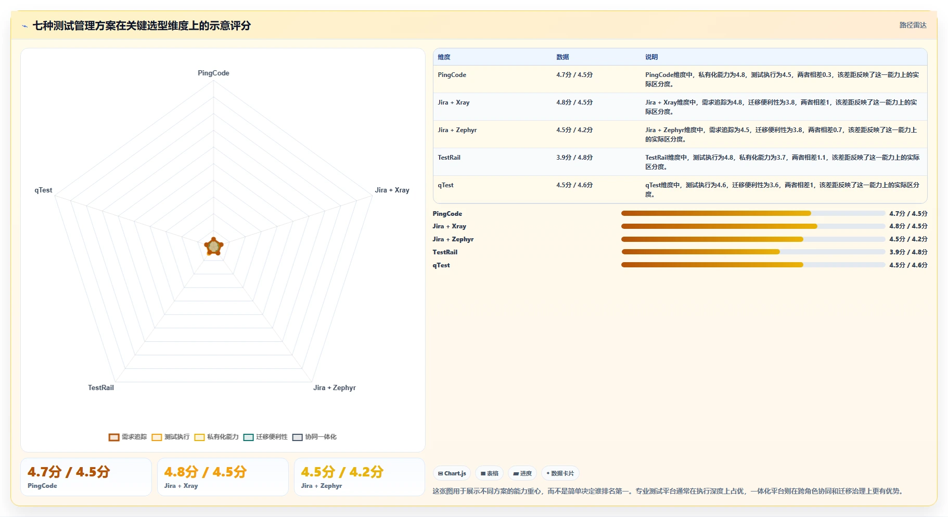Viewport: 948px width, 517px height.
Task: Select the Jira + Xray table row
Action: coord(680,107)
